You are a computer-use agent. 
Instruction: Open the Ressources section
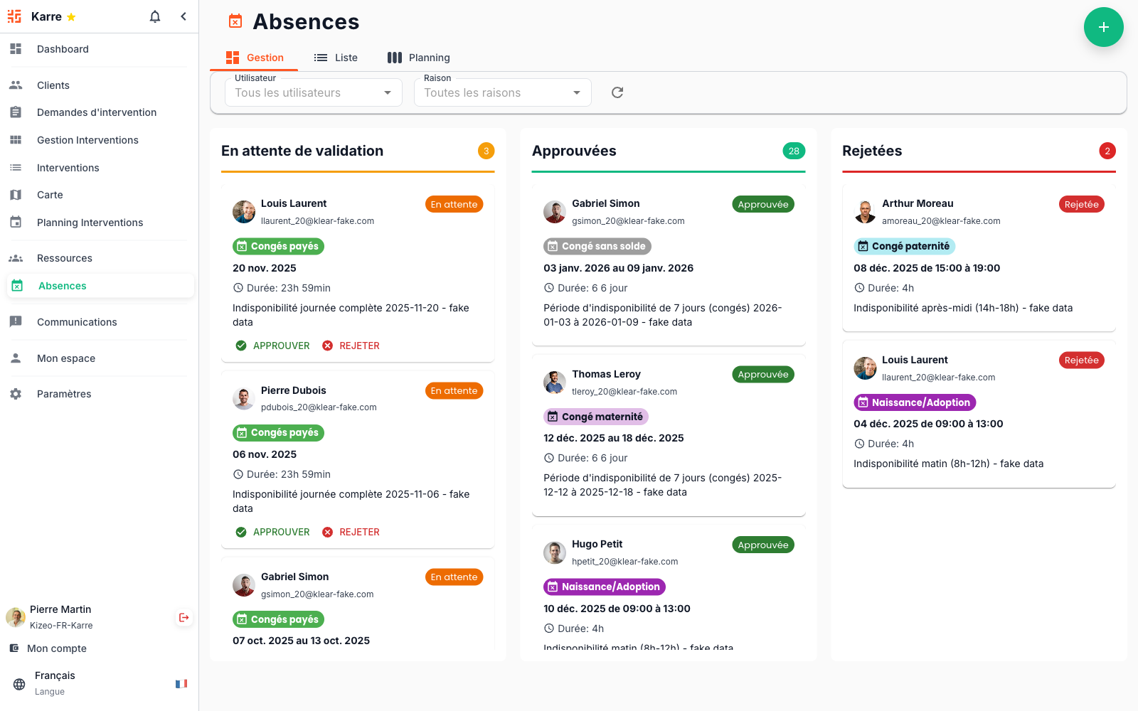[x=64, y=257]
